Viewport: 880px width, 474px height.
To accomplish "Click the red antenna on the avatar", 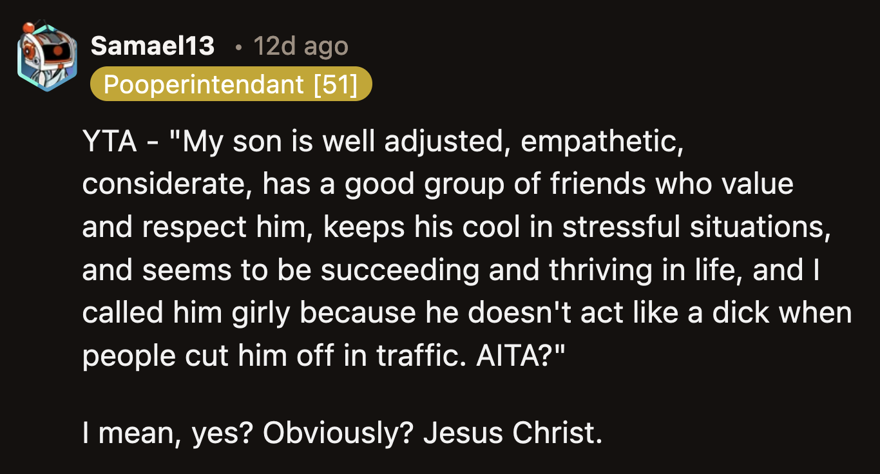I will coord(29,27).
